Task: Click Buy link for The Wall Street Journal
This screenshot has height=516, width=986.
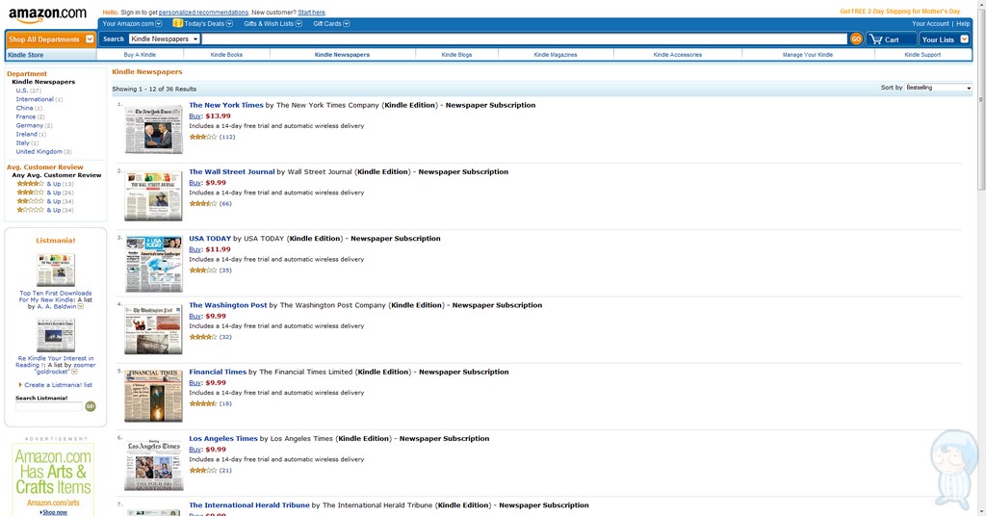Action: click(195, 183)
